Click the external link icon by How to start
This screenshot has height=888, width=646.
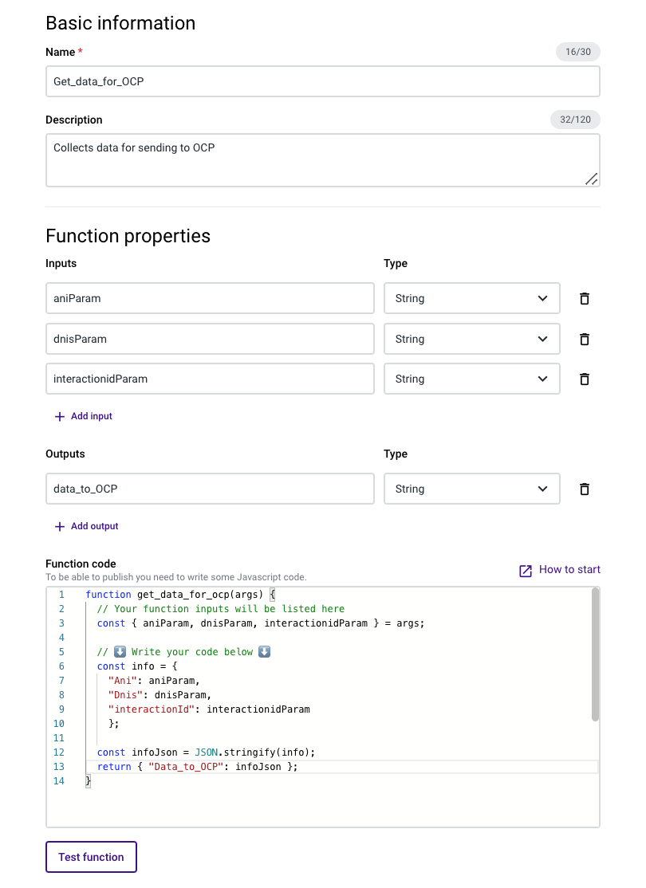[x=526, y=571]
